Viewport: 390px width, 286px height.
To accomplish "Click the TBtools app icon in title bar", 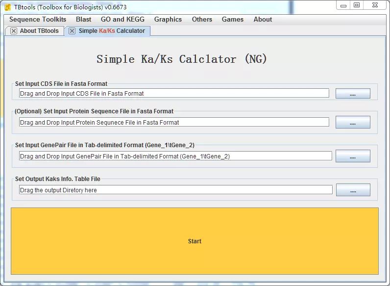I will tap(8, 7).
